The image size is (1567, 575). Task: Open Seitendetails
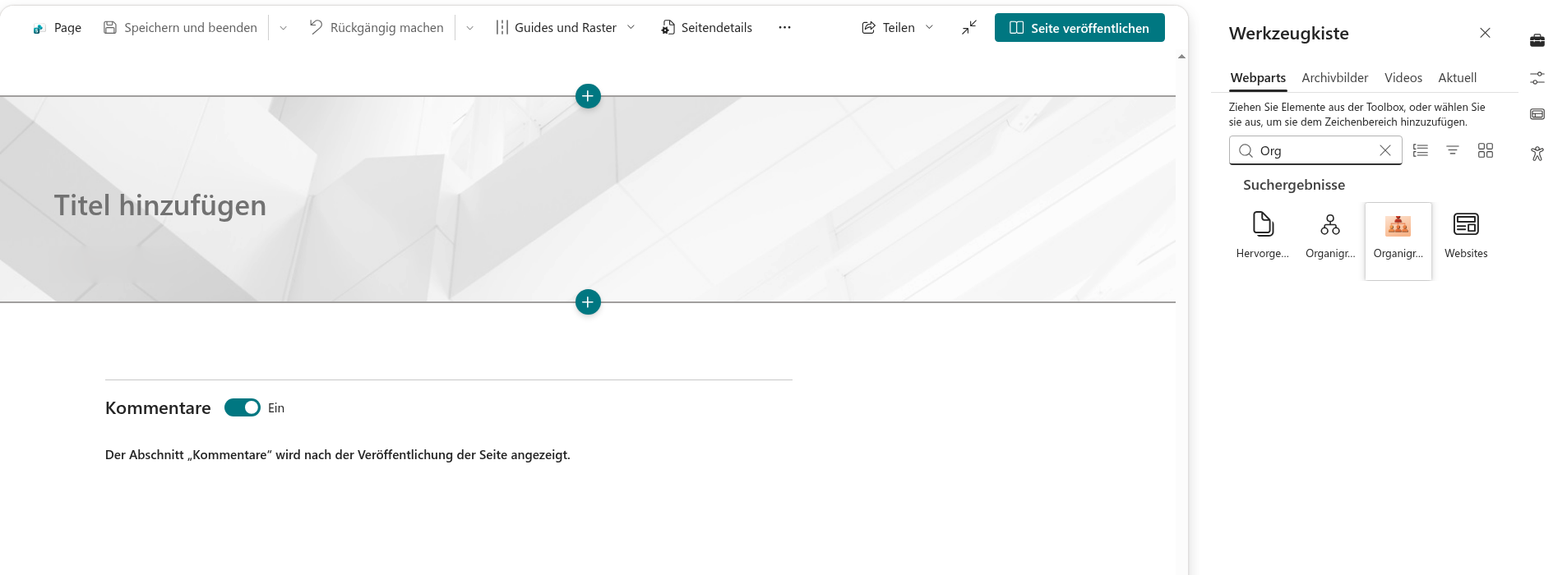coord(706,28)
